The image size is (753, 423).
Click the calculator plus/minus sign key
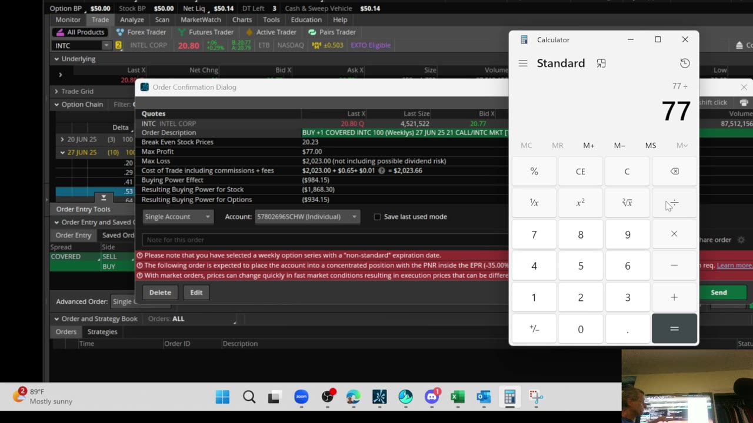pos(534,329)
